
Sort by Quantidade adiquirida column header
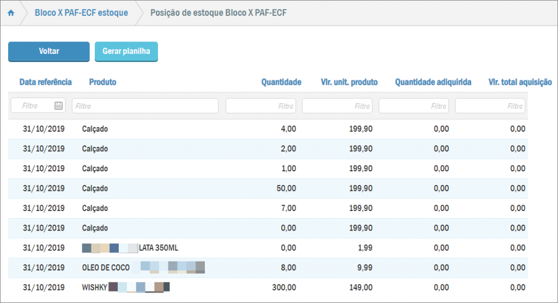433,82
